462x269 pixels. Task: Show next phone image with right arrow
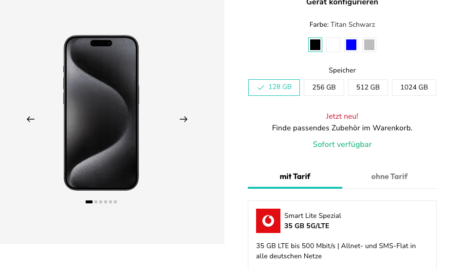point(184,119)
